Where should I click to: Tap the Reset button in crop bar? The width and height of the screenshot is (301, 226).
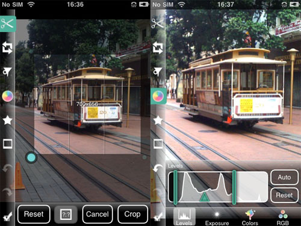pyautogui.click(x=34, y=214)
